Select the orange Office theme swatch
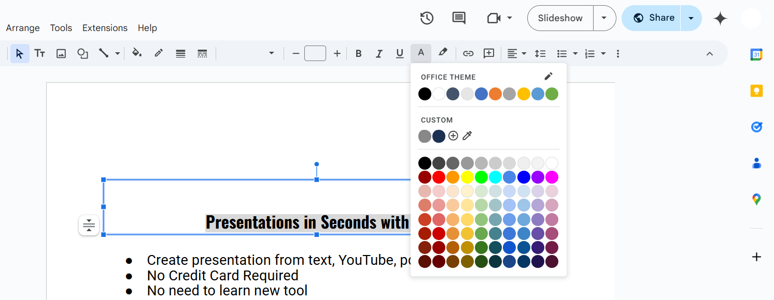 (495, 94)
